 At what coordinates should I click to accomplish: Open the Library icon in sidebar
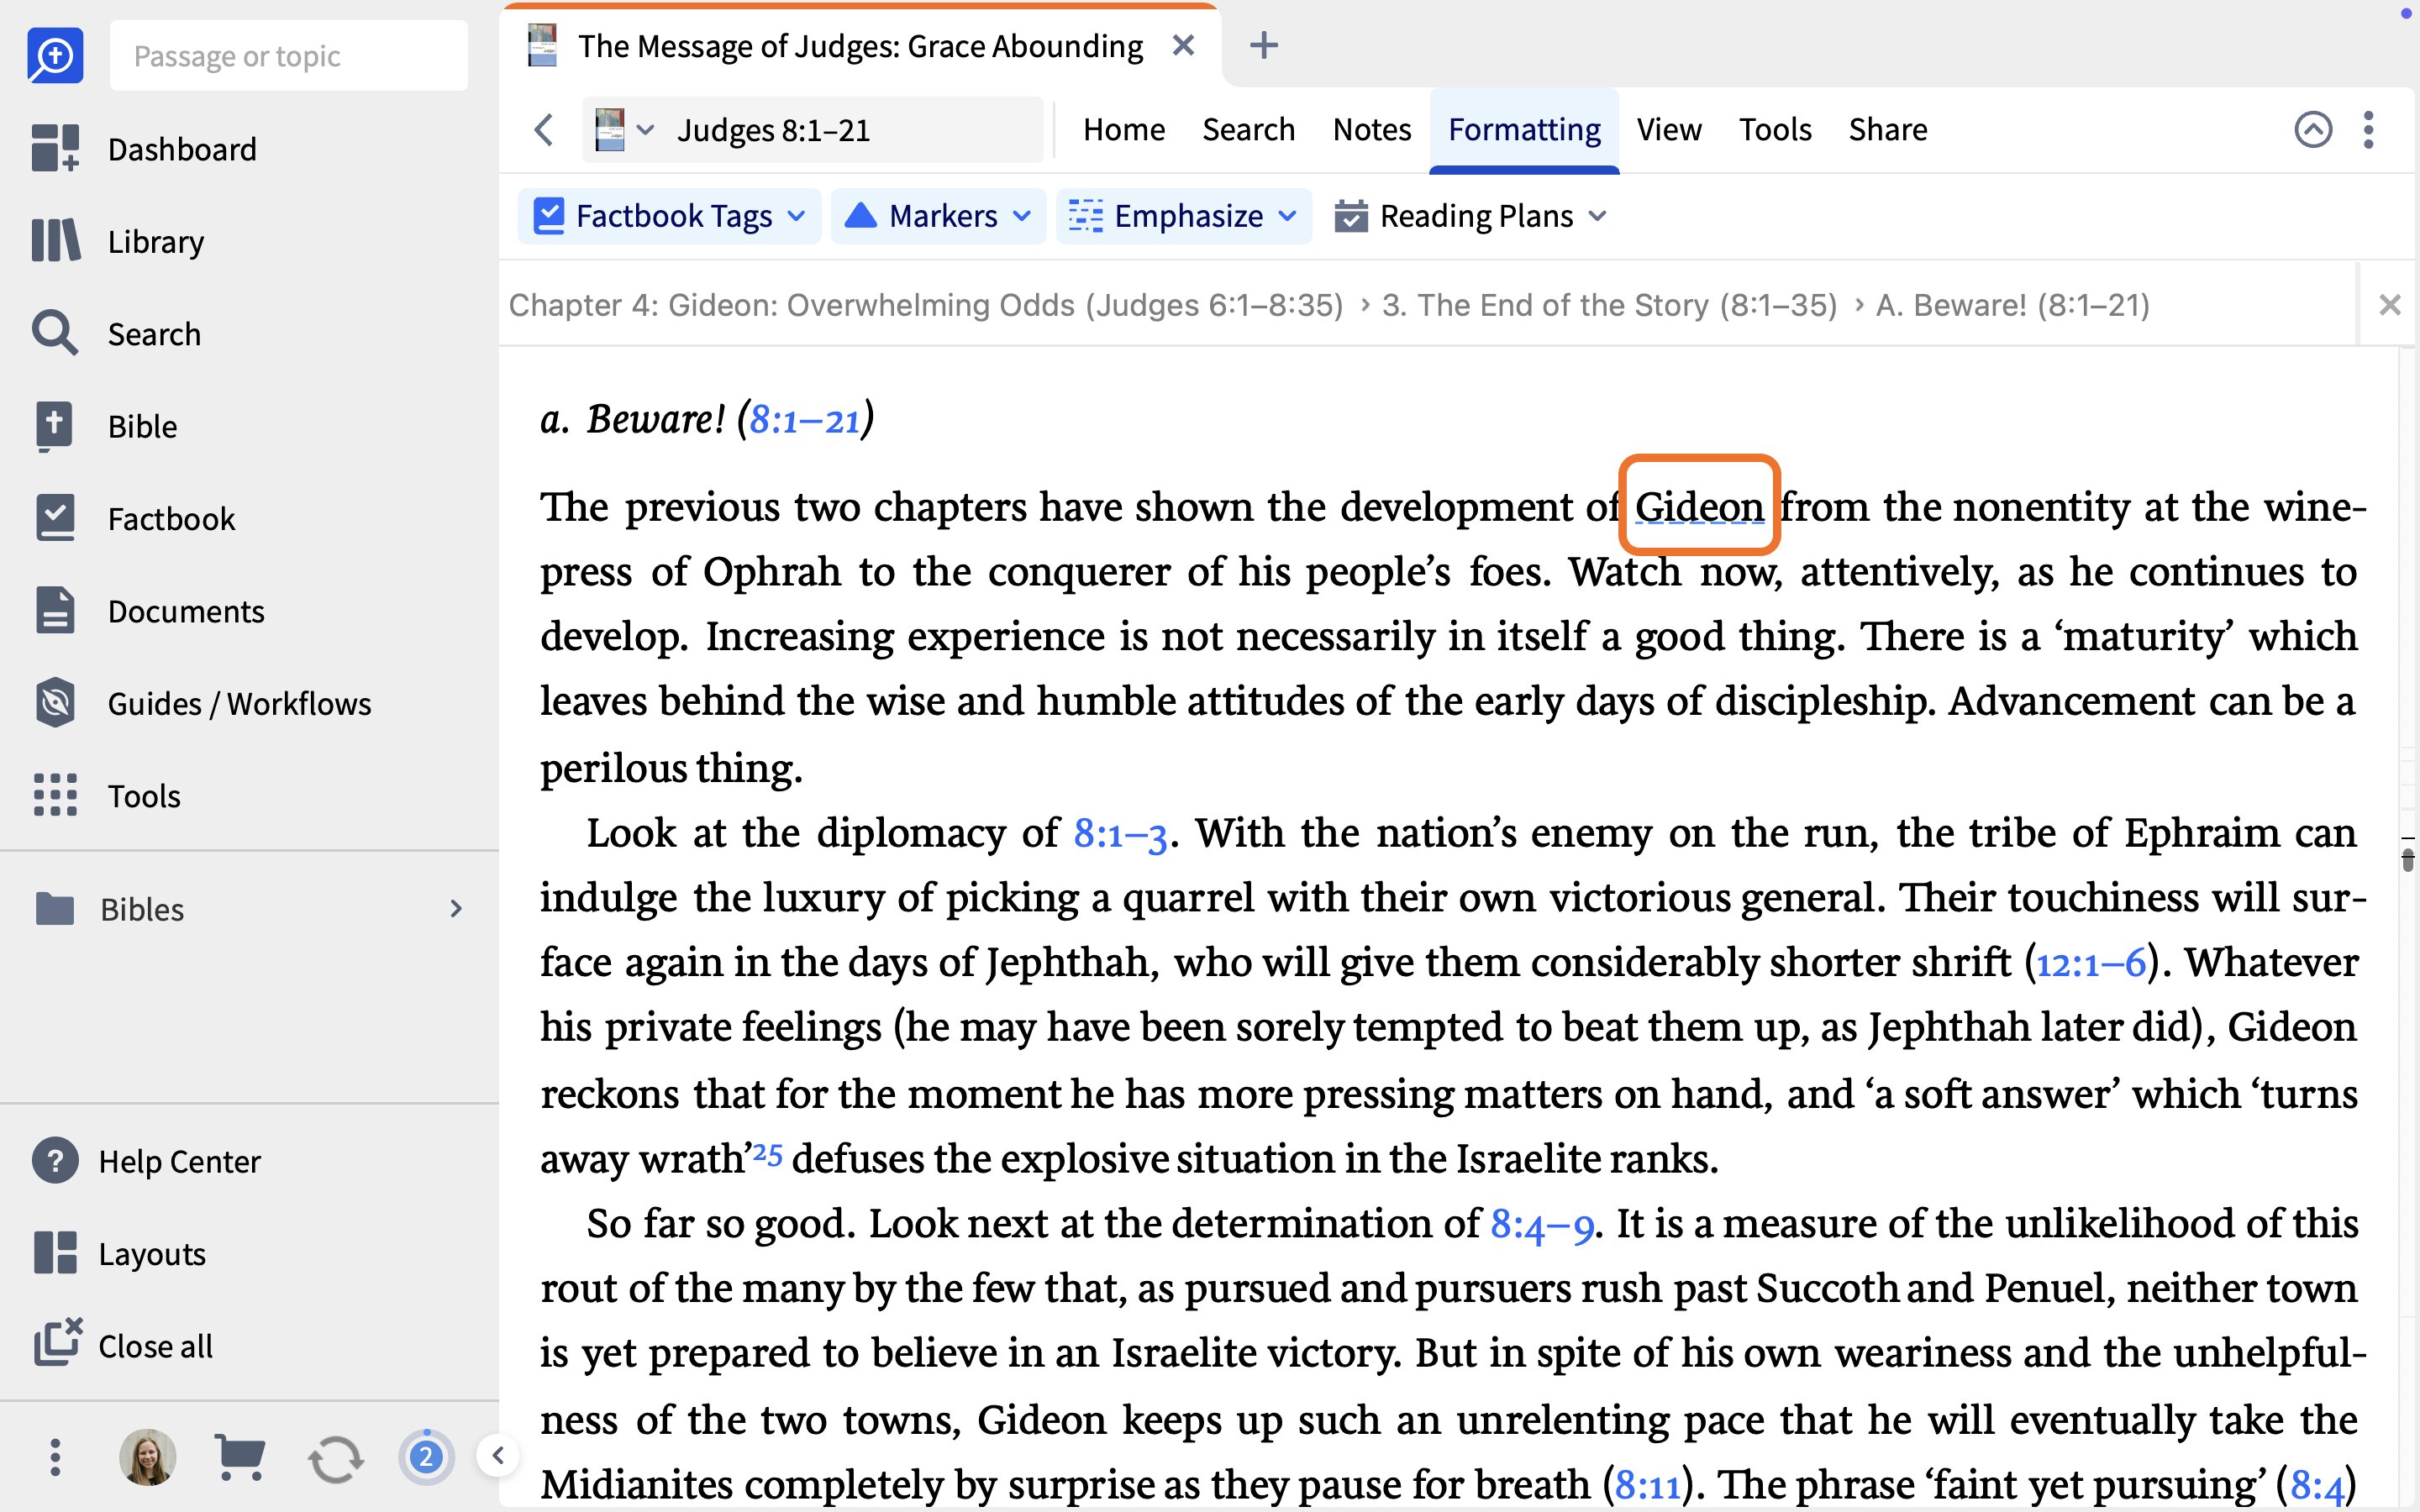[55, 241]
